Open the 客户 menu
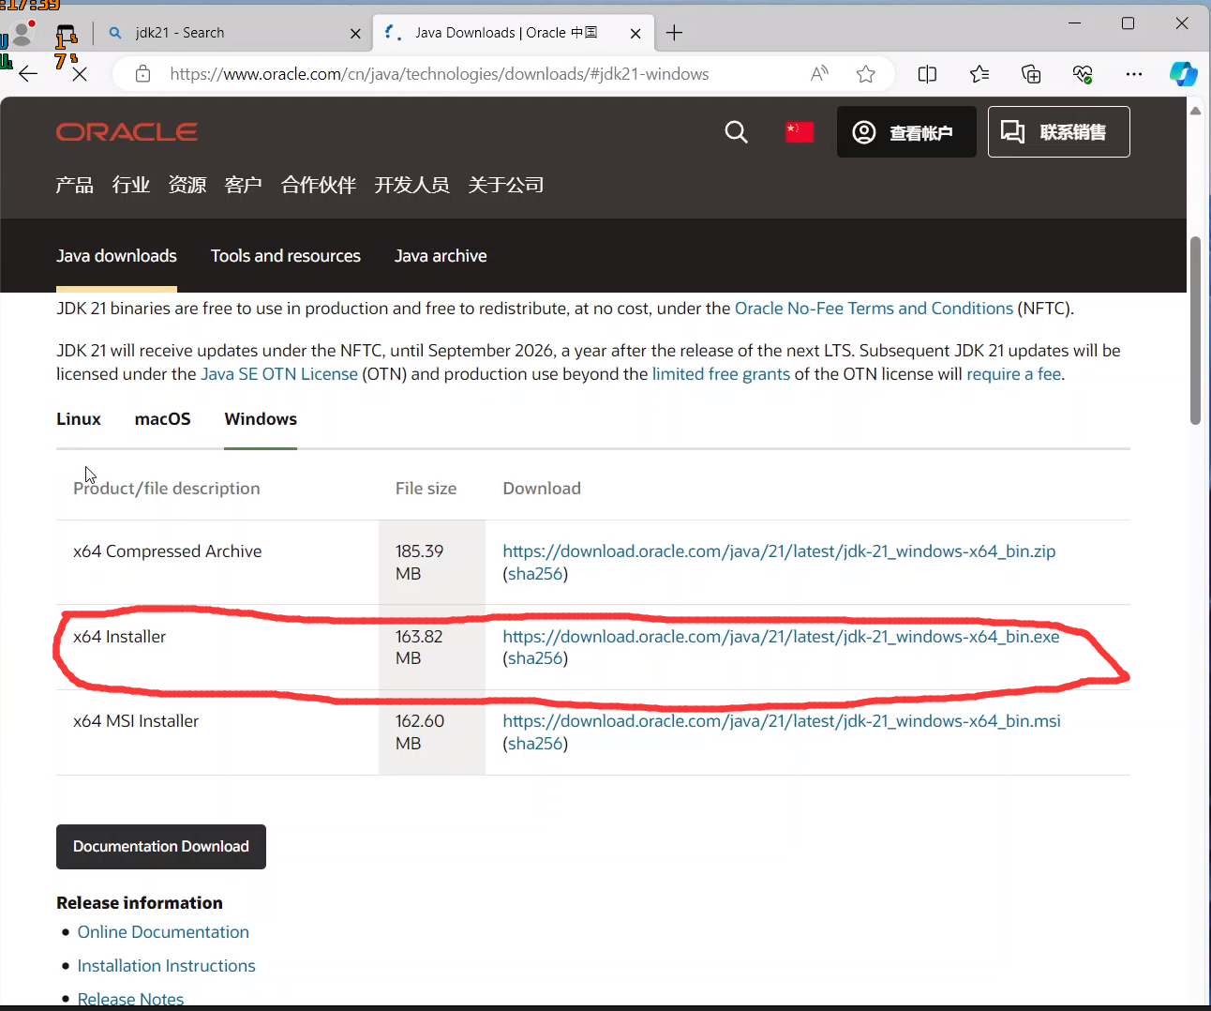The width and height of the screenshot is (1211, 1011). pos(244,185)
